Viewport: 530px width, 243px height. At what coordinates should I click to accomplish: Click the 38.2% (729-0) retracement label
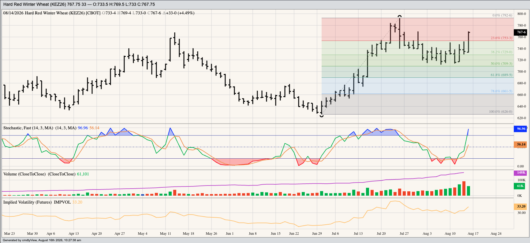pos(502,52)
